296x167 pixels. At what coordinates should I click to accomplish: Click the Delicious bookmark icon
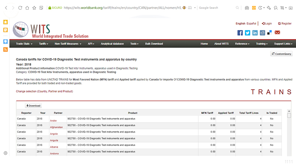point(270,33)
